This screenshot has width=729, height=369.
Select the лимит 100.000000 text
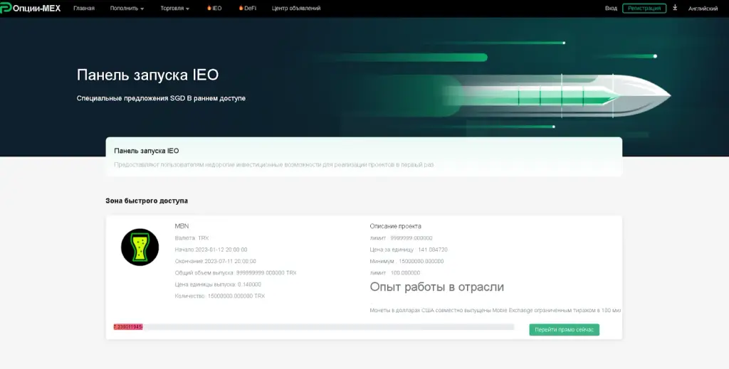394,273
